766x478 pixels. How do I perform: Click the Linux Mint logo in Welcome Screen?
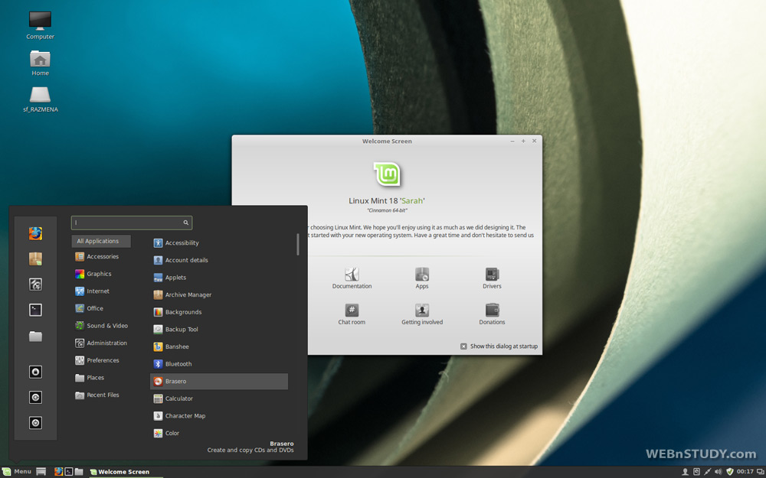(387, 174)
